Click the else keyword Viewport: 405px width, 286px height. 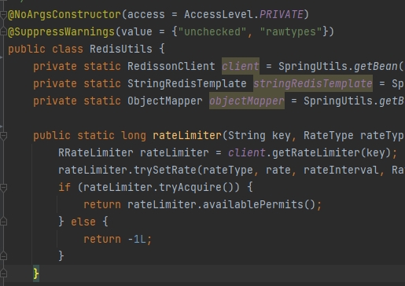pyautogui.click(x=83, y=222)
